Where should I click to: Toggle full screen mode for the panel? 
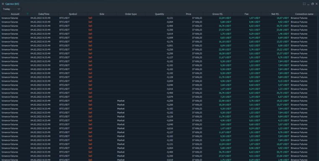(x=304, y=4)
